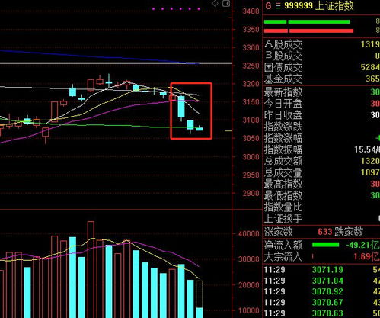Click the panel toggle icon above the price axis
Screen dimensions: 380x318
226,4
